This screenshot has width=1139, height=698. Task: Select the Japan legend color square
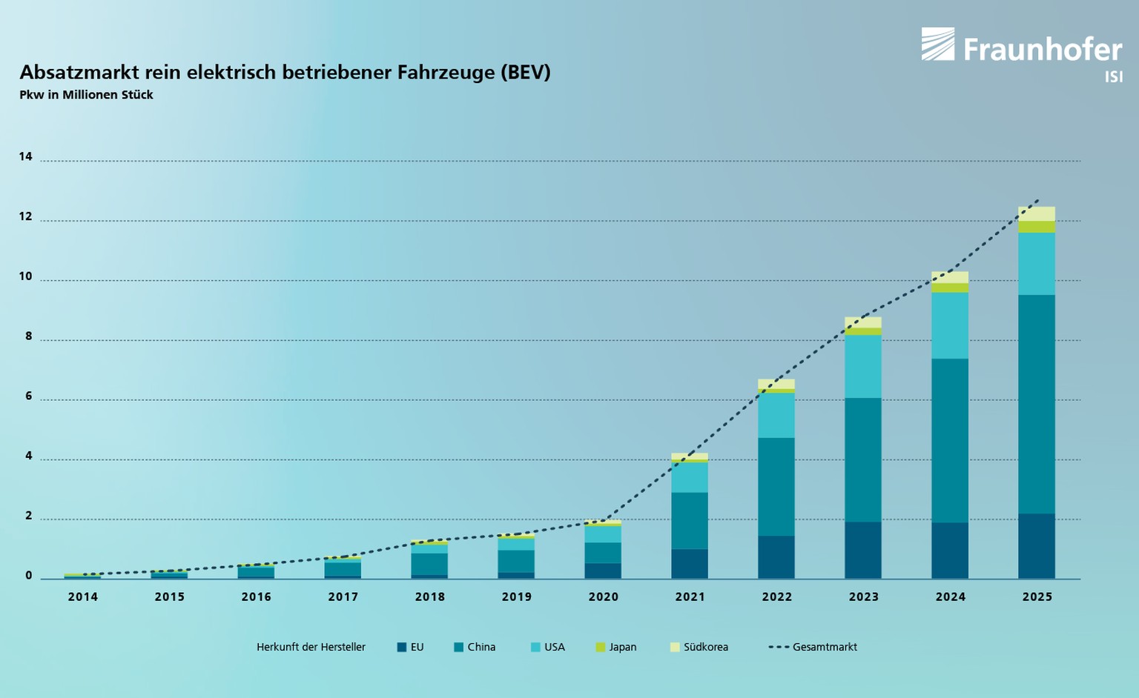pyautogui.click(x=601, y=647)
